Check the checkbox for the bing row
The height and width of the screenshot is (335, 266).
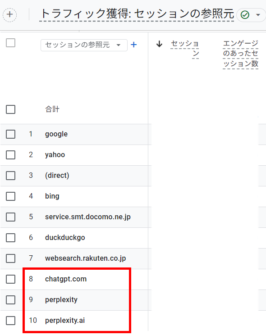coord(10,196)
